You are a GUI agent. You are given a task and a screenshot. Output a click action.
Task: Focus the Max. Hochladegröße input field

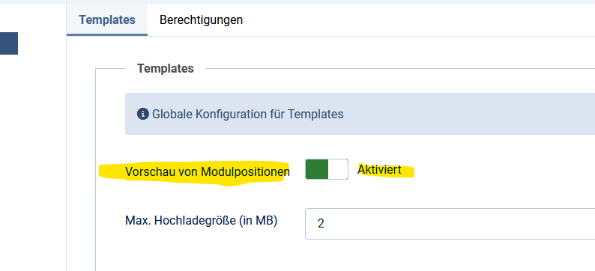tap(450, 224)
